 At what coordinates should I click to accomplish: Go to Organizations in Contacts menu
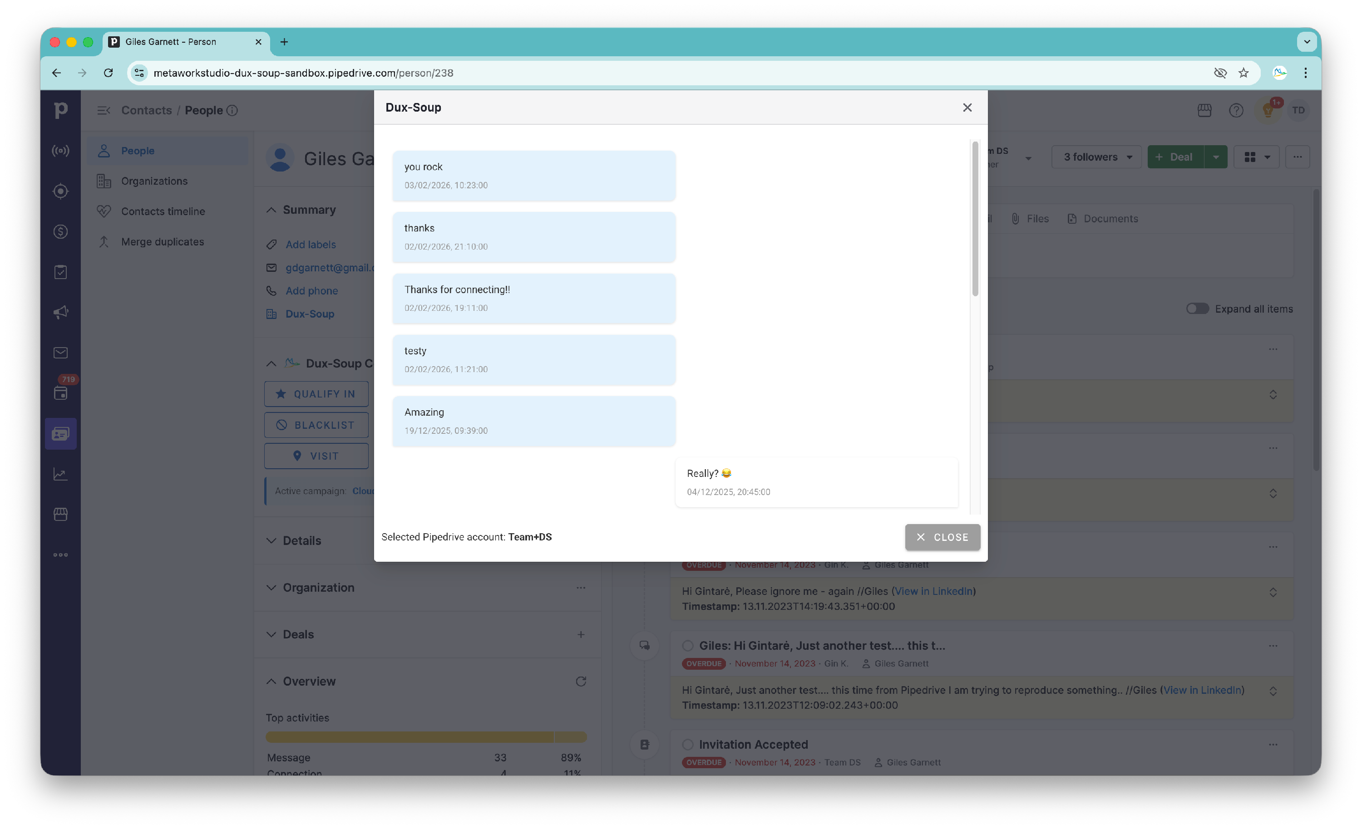(x=154, y=181)
